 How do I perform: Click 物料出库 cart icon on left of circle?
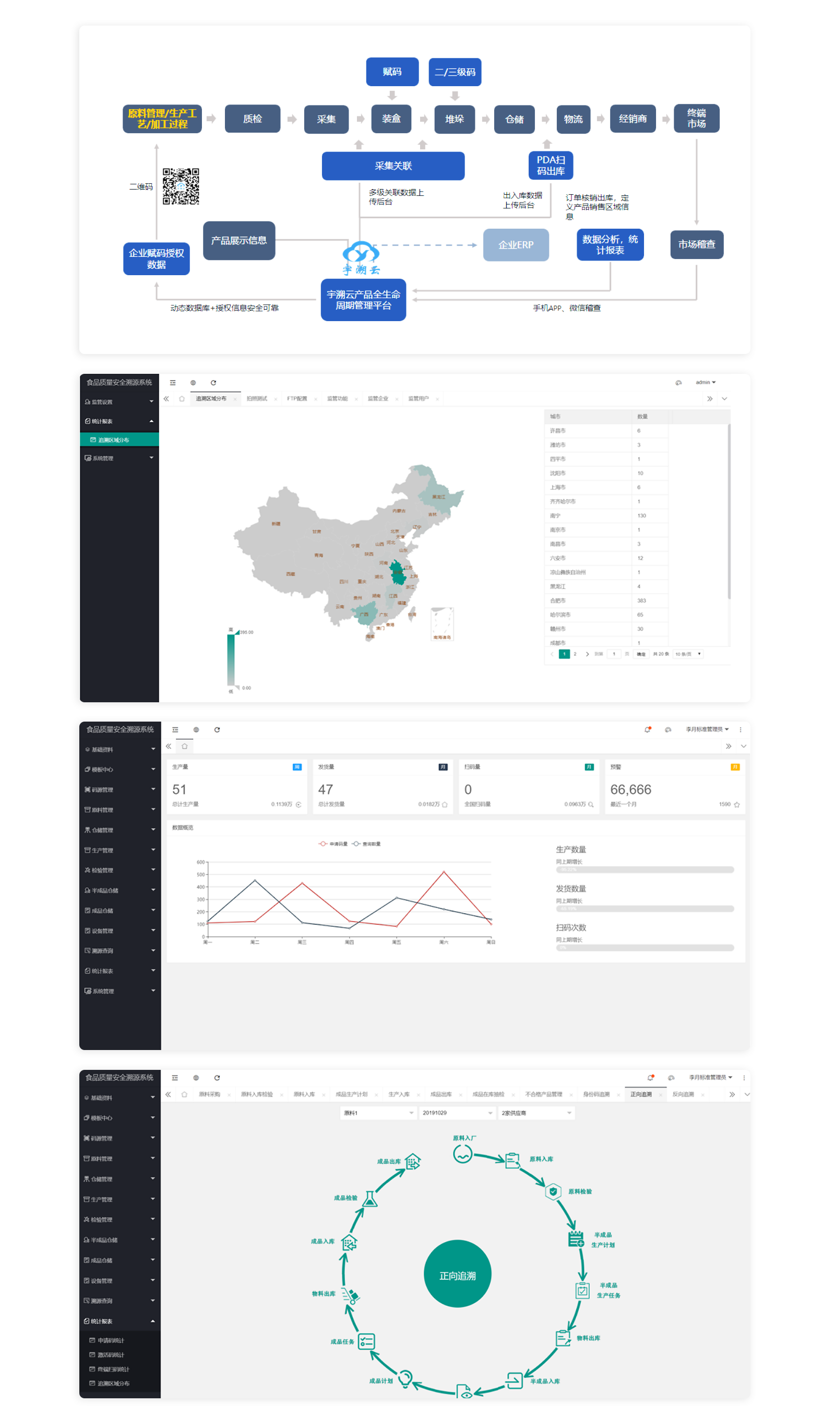351,1296
